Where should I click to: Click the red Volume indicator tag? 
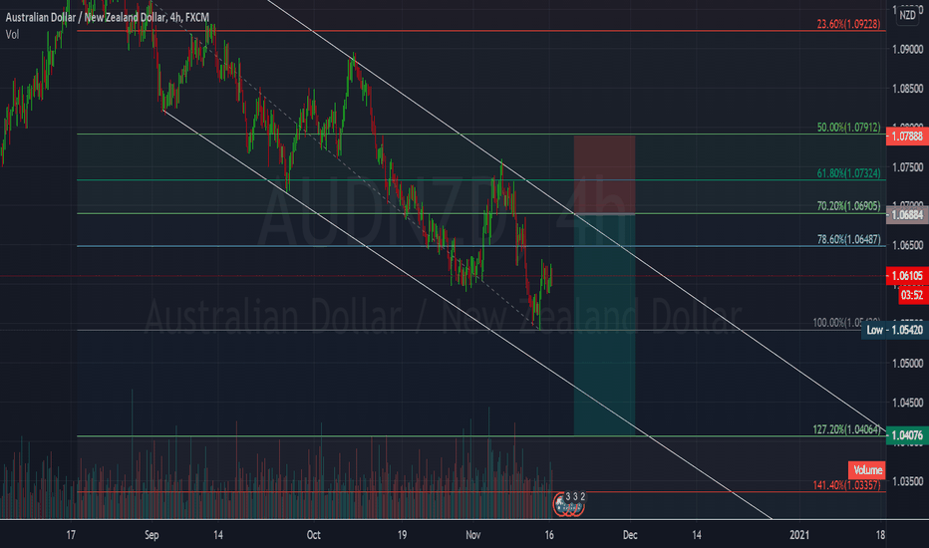point(867,470)
